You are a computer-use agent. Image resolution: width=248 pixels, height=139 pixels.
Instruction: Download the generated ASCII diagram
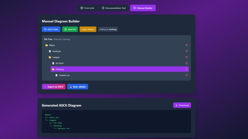click(182, 105)
